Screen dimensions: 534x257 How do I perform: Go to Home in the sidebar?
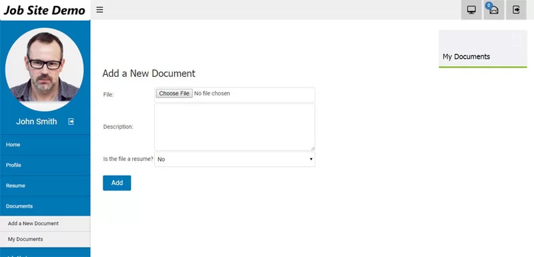[45, 145]
